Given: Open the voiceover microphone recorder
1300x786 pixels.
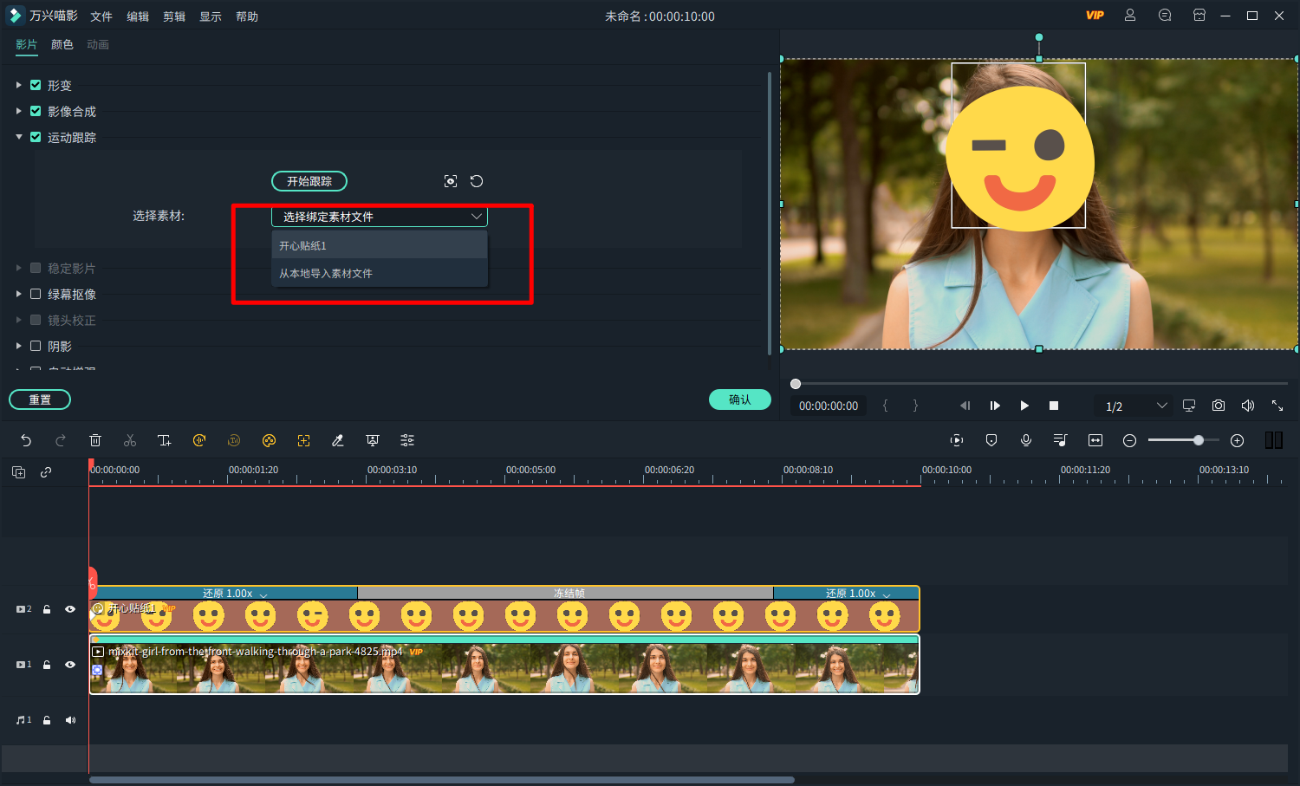Looking at the screenshot, I should [x=1026, y=440].
